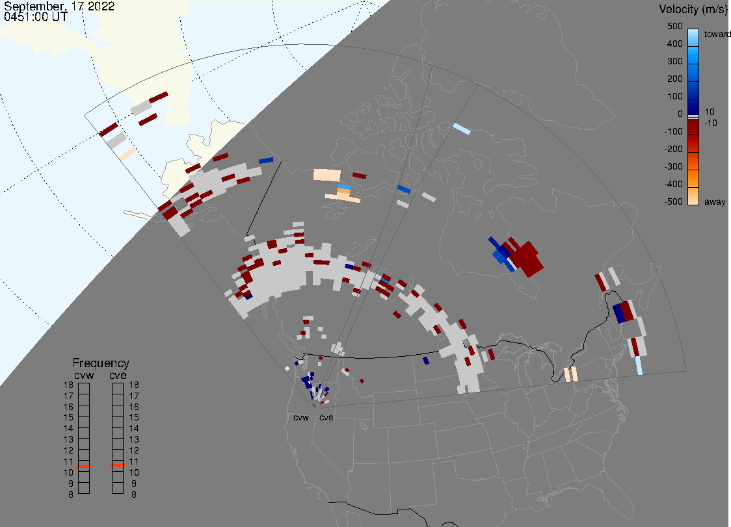Pick the 100–200 dark blue color bar segment

pyautogui.click(x=693, y=90)
